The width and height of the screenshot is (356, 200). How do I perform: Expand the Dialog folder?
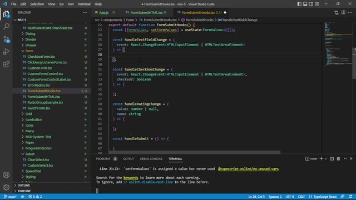[30, 33]
